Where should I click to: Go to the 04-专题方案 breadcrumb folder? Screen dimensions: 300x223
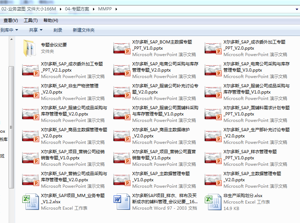pos(77,9)
